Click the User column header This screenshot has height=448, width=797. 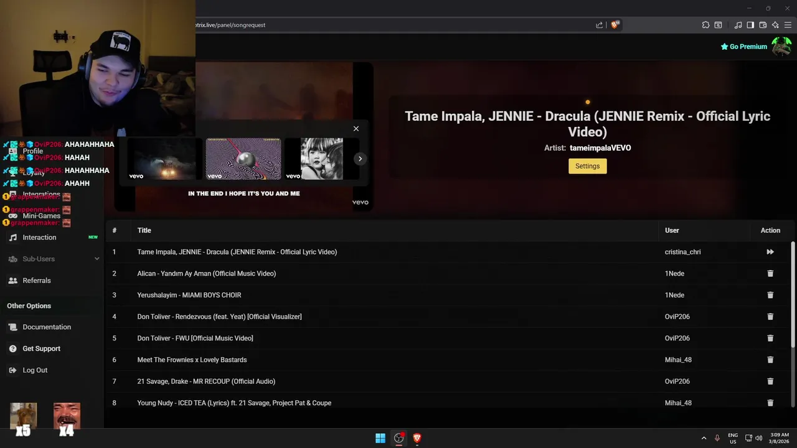click(x=672, y=230)
